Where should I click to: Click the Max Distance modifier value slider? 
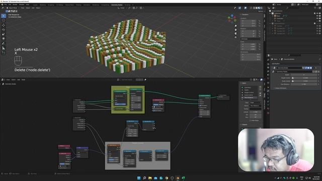click(304, 84)
